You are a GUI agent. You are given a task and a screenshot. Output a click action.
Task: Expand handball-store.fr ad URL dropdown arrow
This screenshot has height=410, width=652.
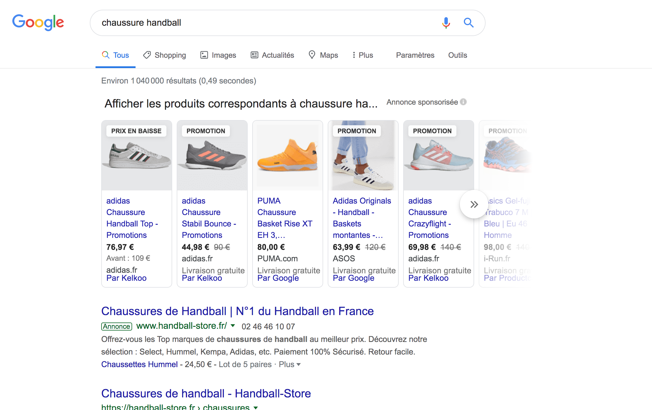233,326
